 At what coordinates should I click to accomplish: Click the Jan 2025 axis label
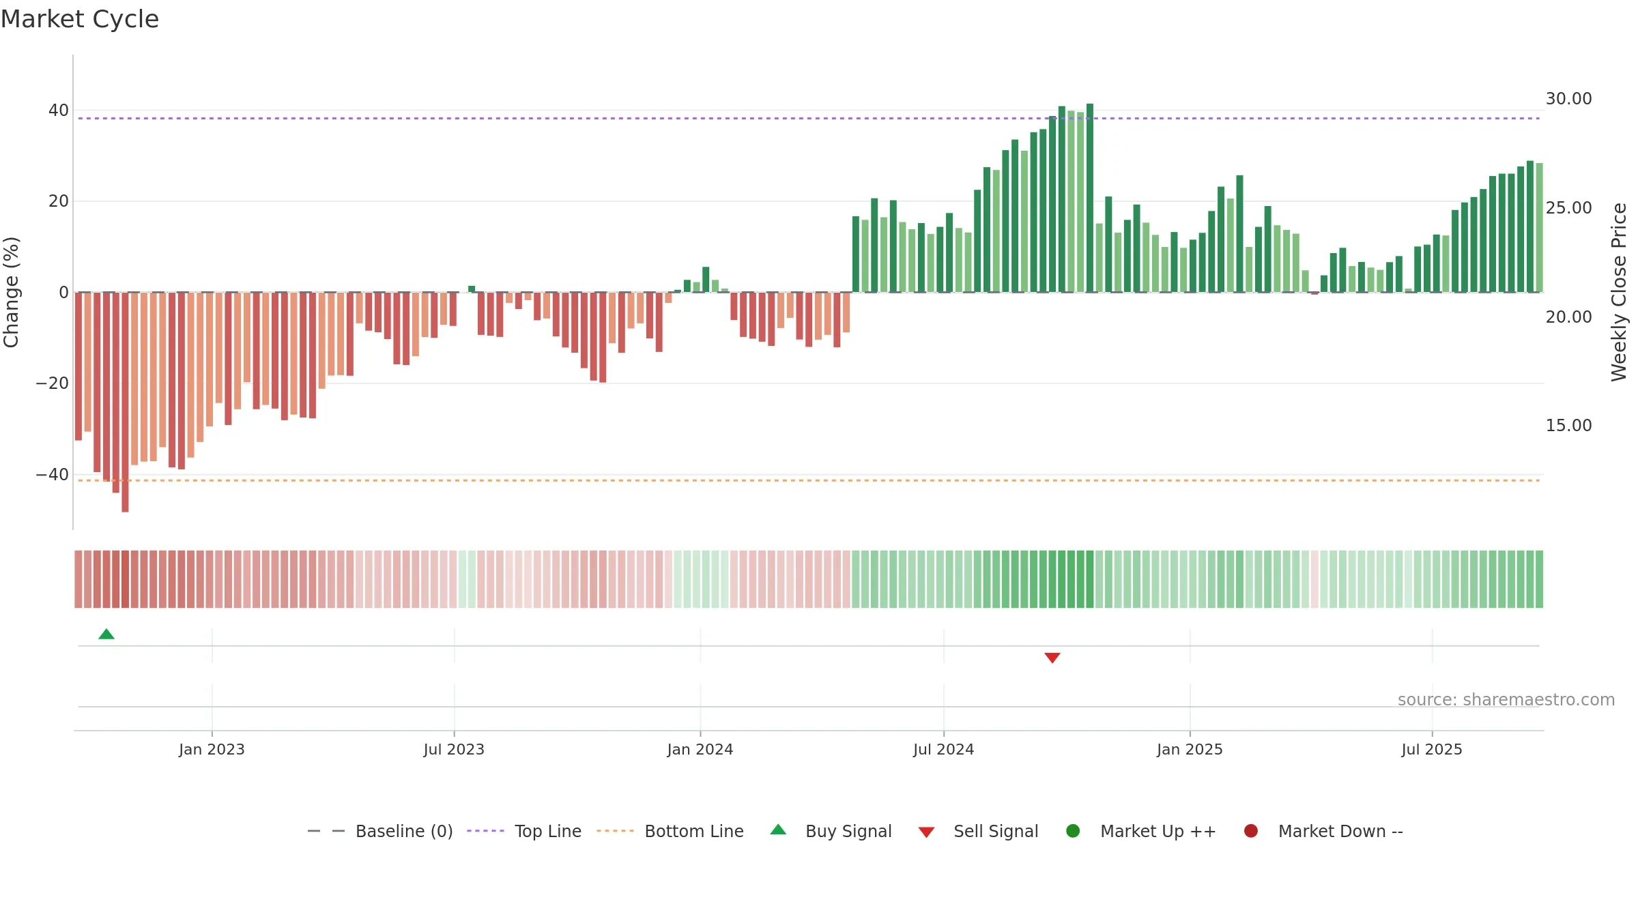pyautogui.click(x=1190, y=749)
